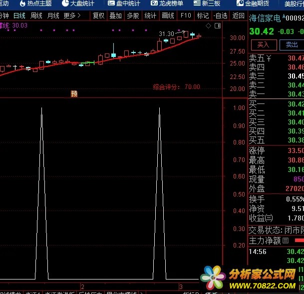The height and width of the screenshot is (294, 304).
Task: Open 热点主题 with the flame icon
Action: point(35,3)
